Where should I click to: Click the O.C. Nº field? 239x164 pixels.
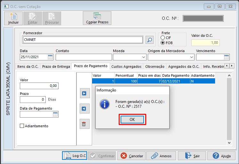click(x=203, y=19)
